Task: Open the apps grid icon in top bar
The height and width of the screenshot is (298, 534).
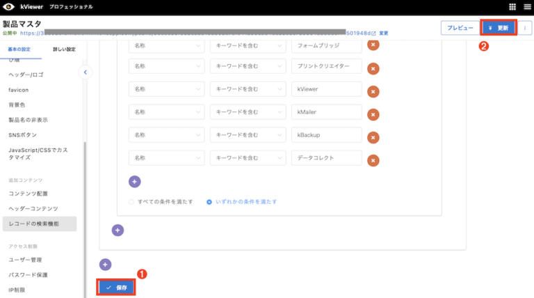Action: [512, 7]
